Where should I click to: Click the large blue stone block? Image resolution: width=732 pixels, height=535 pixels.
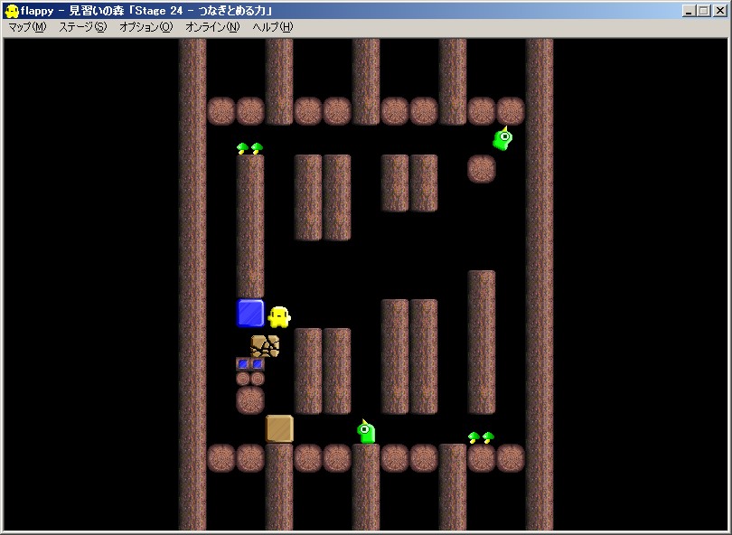[250, 313]
